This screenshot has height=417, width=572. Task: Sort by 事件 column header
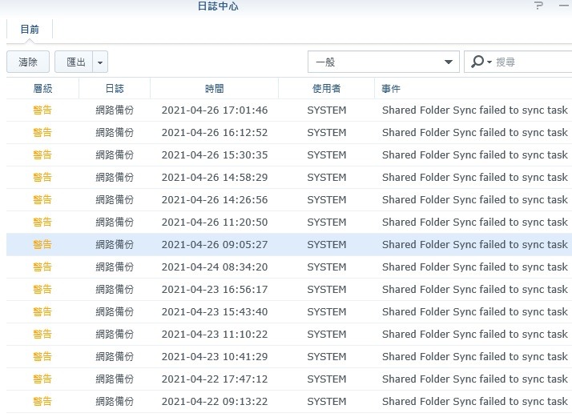(473, 88)
